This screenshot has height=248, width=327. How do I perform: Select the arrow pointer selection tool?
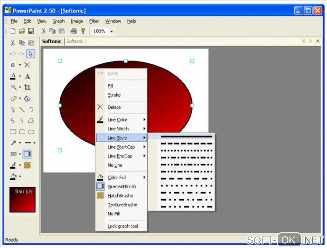(x=31, y=54)
